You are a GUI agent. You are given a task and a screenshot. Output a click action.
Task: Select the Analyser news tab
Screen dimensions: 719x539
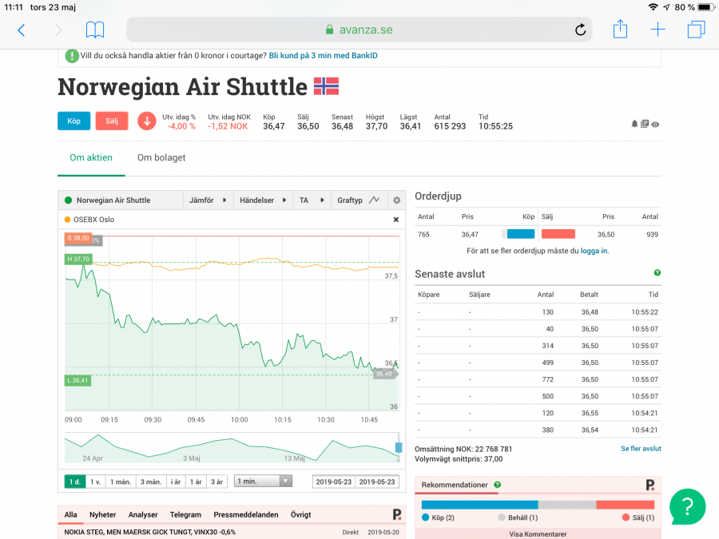(143, 515)
